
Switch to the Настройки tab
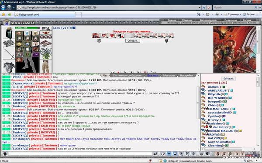tap(186, 76)
